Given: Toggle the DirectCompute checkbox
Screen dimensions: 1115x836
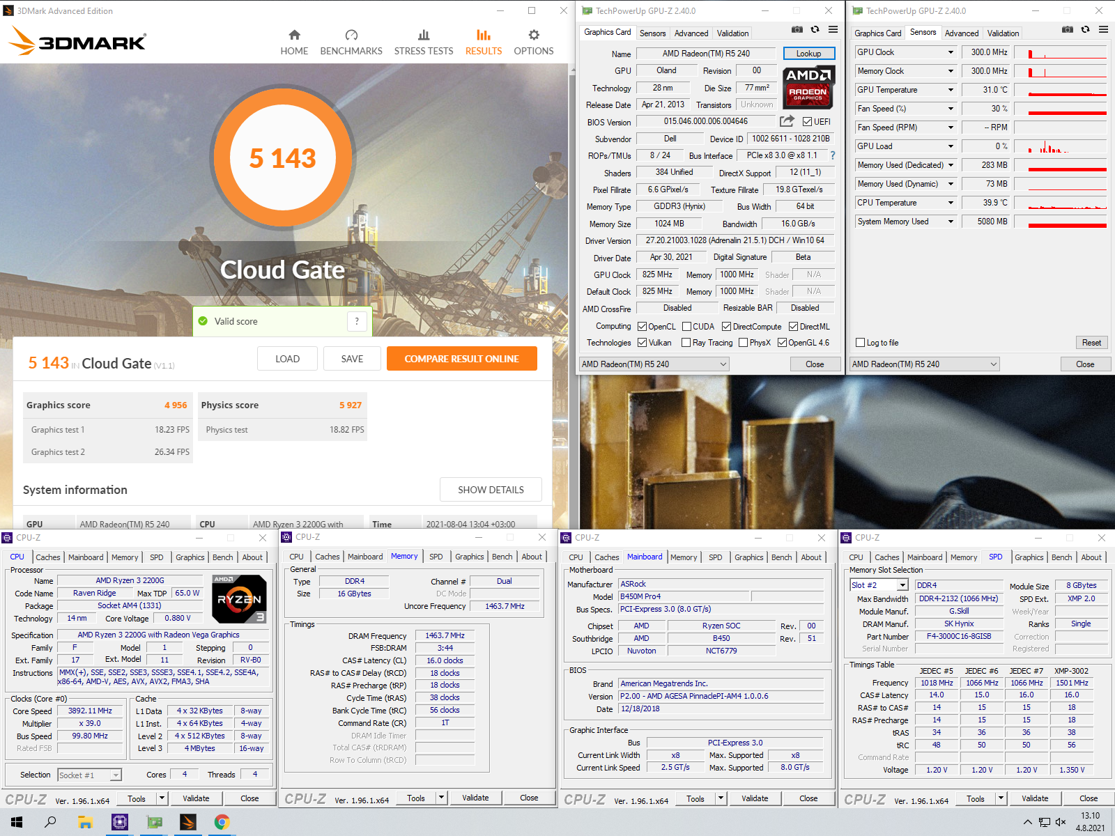Looking at the screenshot, I should (x=727, y=327).
